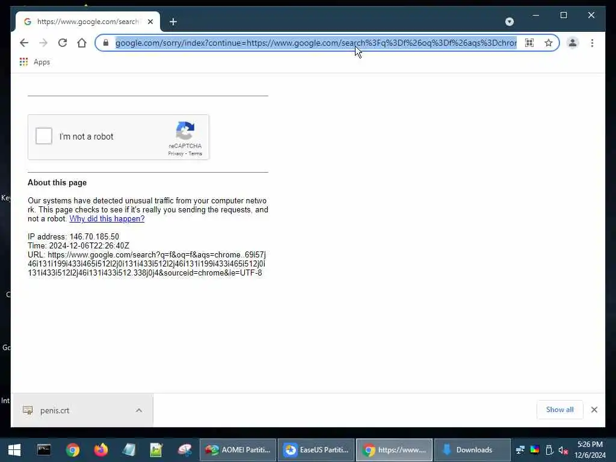The image size is (616, 462).
Task: Click the About this page heading
Action: pyautogui.click(x=57, y=183)
